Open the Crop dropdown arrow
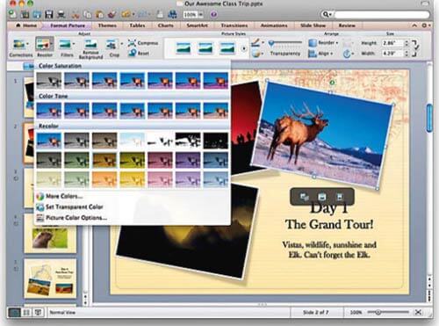The width and height of the screenshot is (439, 326). pyautogui.click(x=122, y=44)
